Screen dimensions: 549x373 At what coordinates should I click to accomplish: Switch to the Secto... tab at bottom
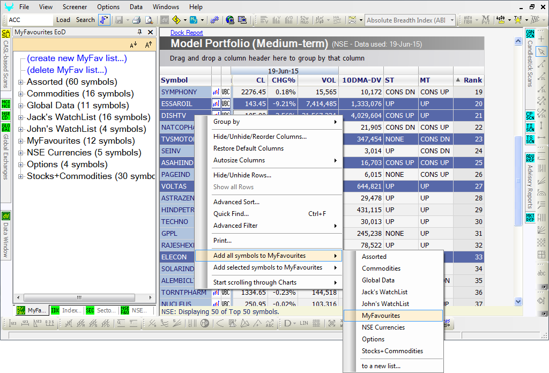click(101, 310)
